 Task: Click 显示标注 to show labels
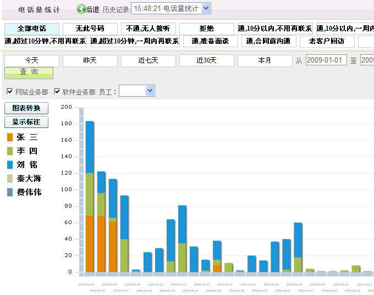pos(26,122)
